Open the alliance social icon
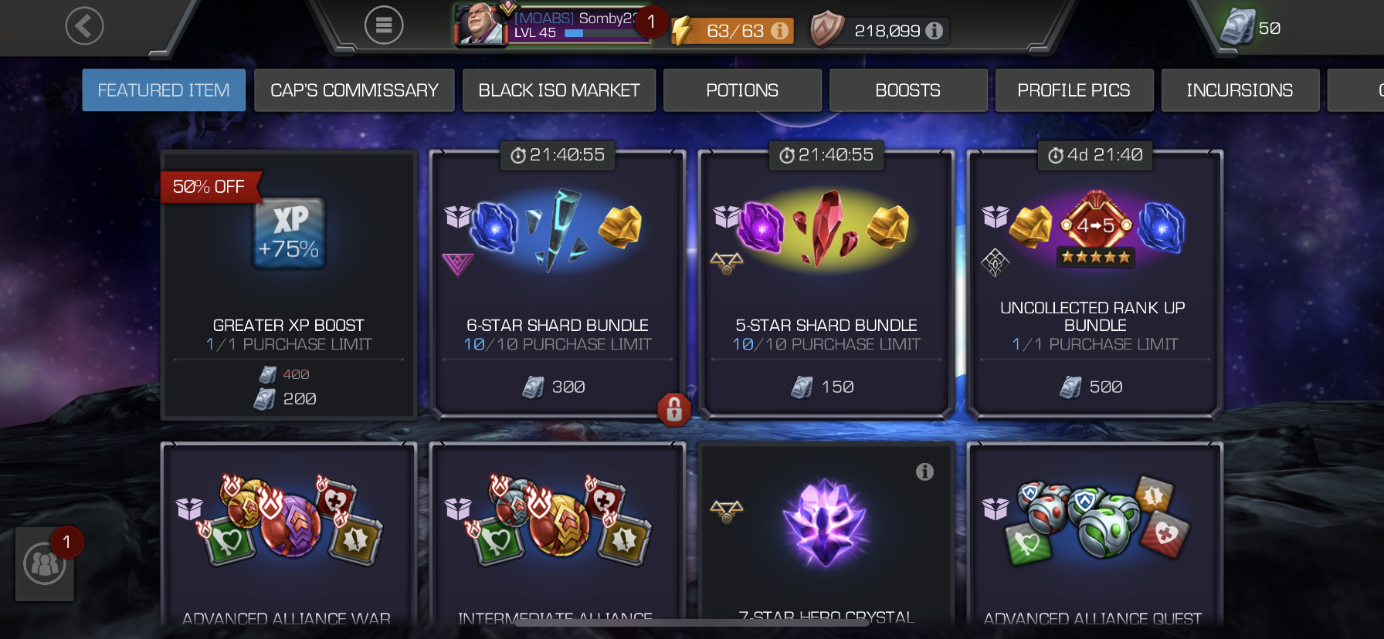The height and width of the screenshot is (639, 1384). (x=45, y=564)
